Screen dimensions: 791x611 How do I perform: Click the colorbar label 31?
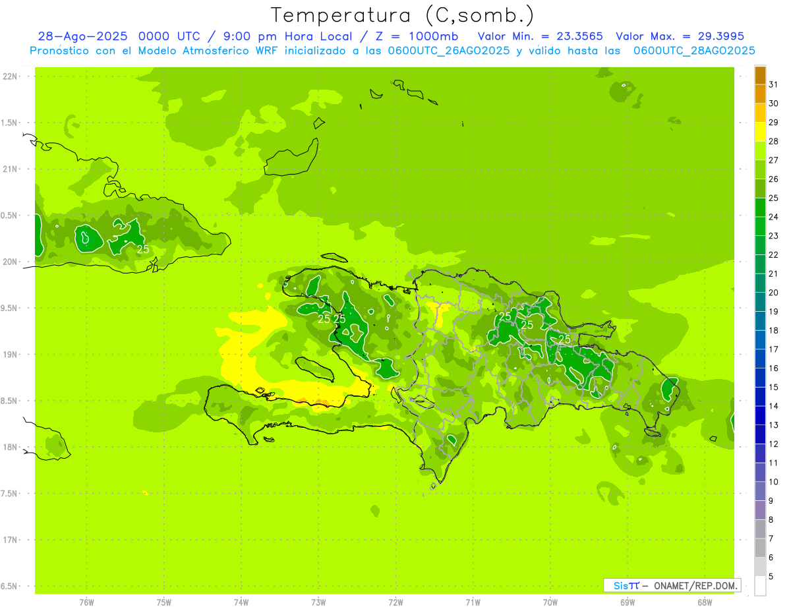[774, 84]
